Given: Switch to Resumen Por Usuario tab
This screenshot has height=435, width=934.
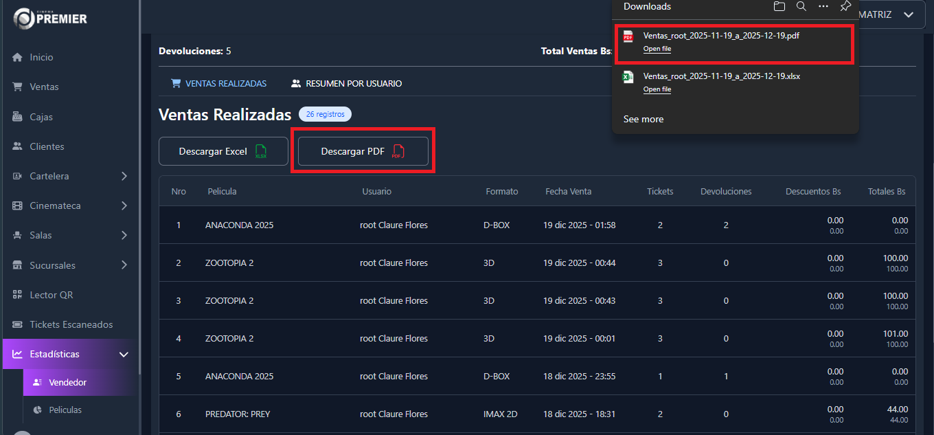Looking at the screenshot, I should tap(347, 83).
